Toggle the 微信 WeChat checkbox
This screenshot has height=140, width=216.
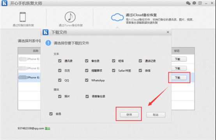click(x=140, y=70)
